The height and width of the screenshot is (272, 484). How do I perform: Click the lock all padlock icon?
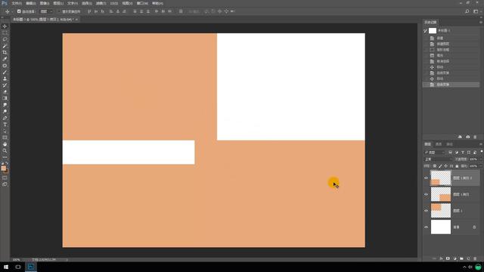click(x=457, y=166)
